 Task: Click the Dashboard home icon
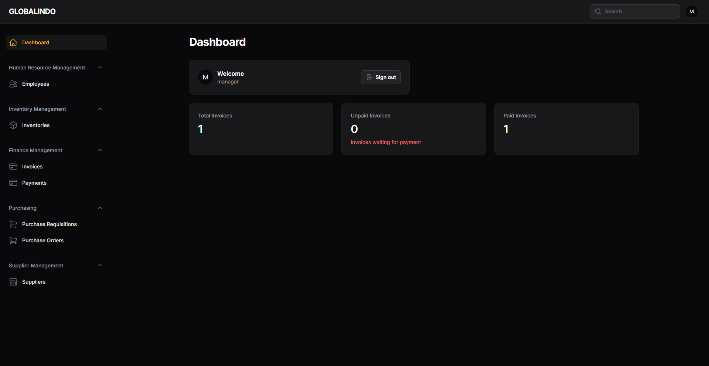click(x=13, y=42)
